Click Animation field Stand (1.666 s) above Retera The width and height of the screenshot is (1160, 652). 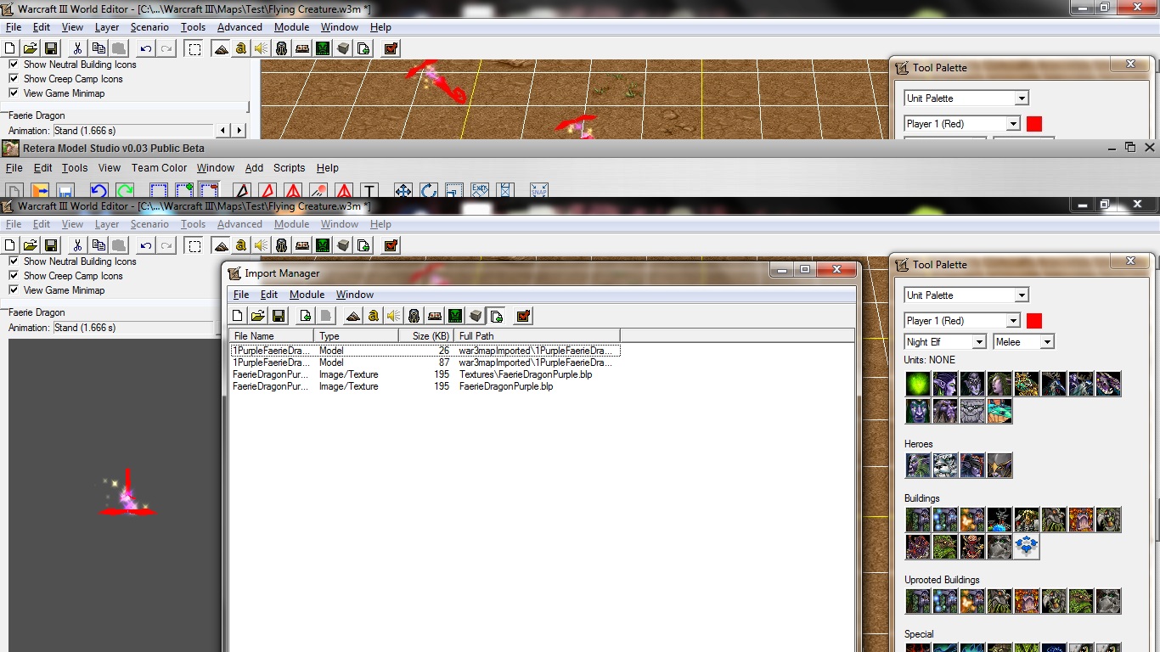[133, 131]
